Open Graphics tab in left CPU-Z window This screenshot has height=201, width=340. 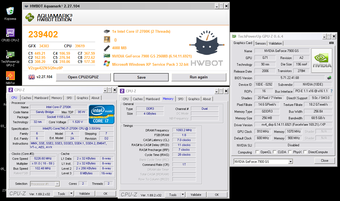tap(83, 98)
